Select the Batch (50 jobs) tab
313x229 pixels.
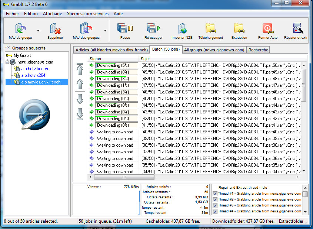point(166,49)
